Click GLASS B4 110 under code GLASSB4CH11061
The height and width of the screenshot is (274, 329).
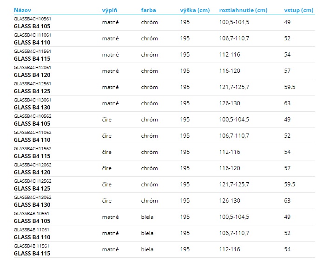point(32,43)
